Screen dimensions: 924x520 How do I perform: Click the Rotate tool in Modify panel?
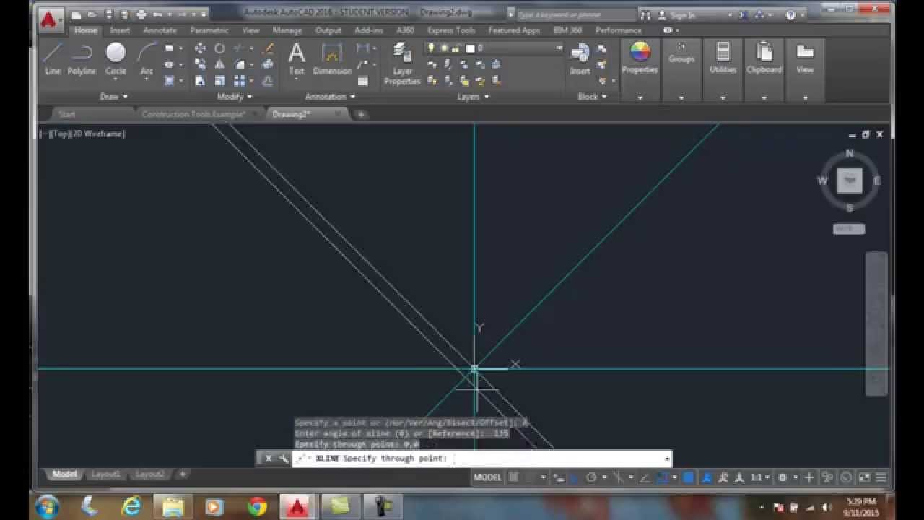coord(219,48)
